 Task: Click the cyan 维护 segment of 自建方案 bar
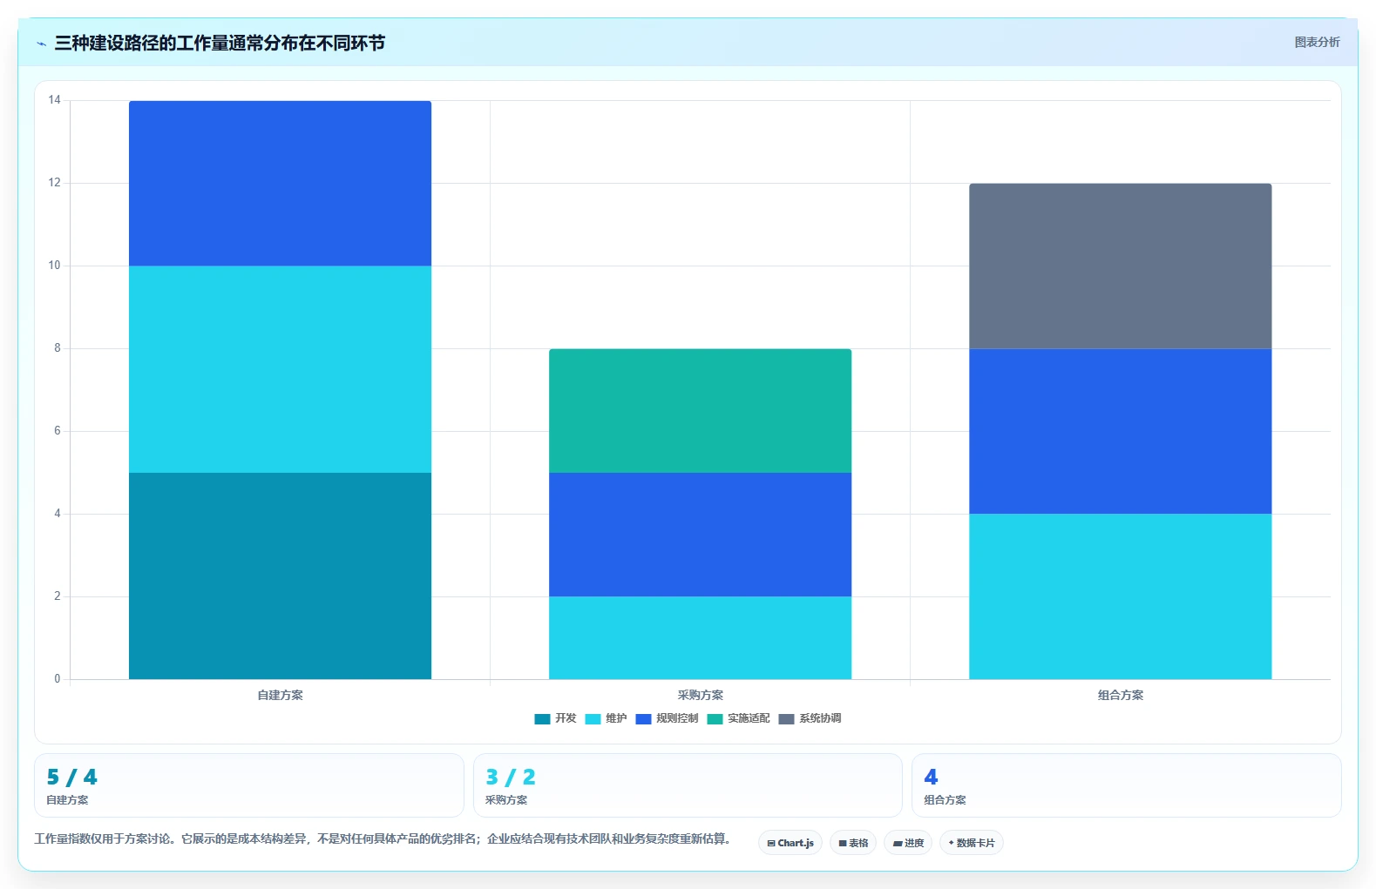pyautogui.click(x=280, y=369)
